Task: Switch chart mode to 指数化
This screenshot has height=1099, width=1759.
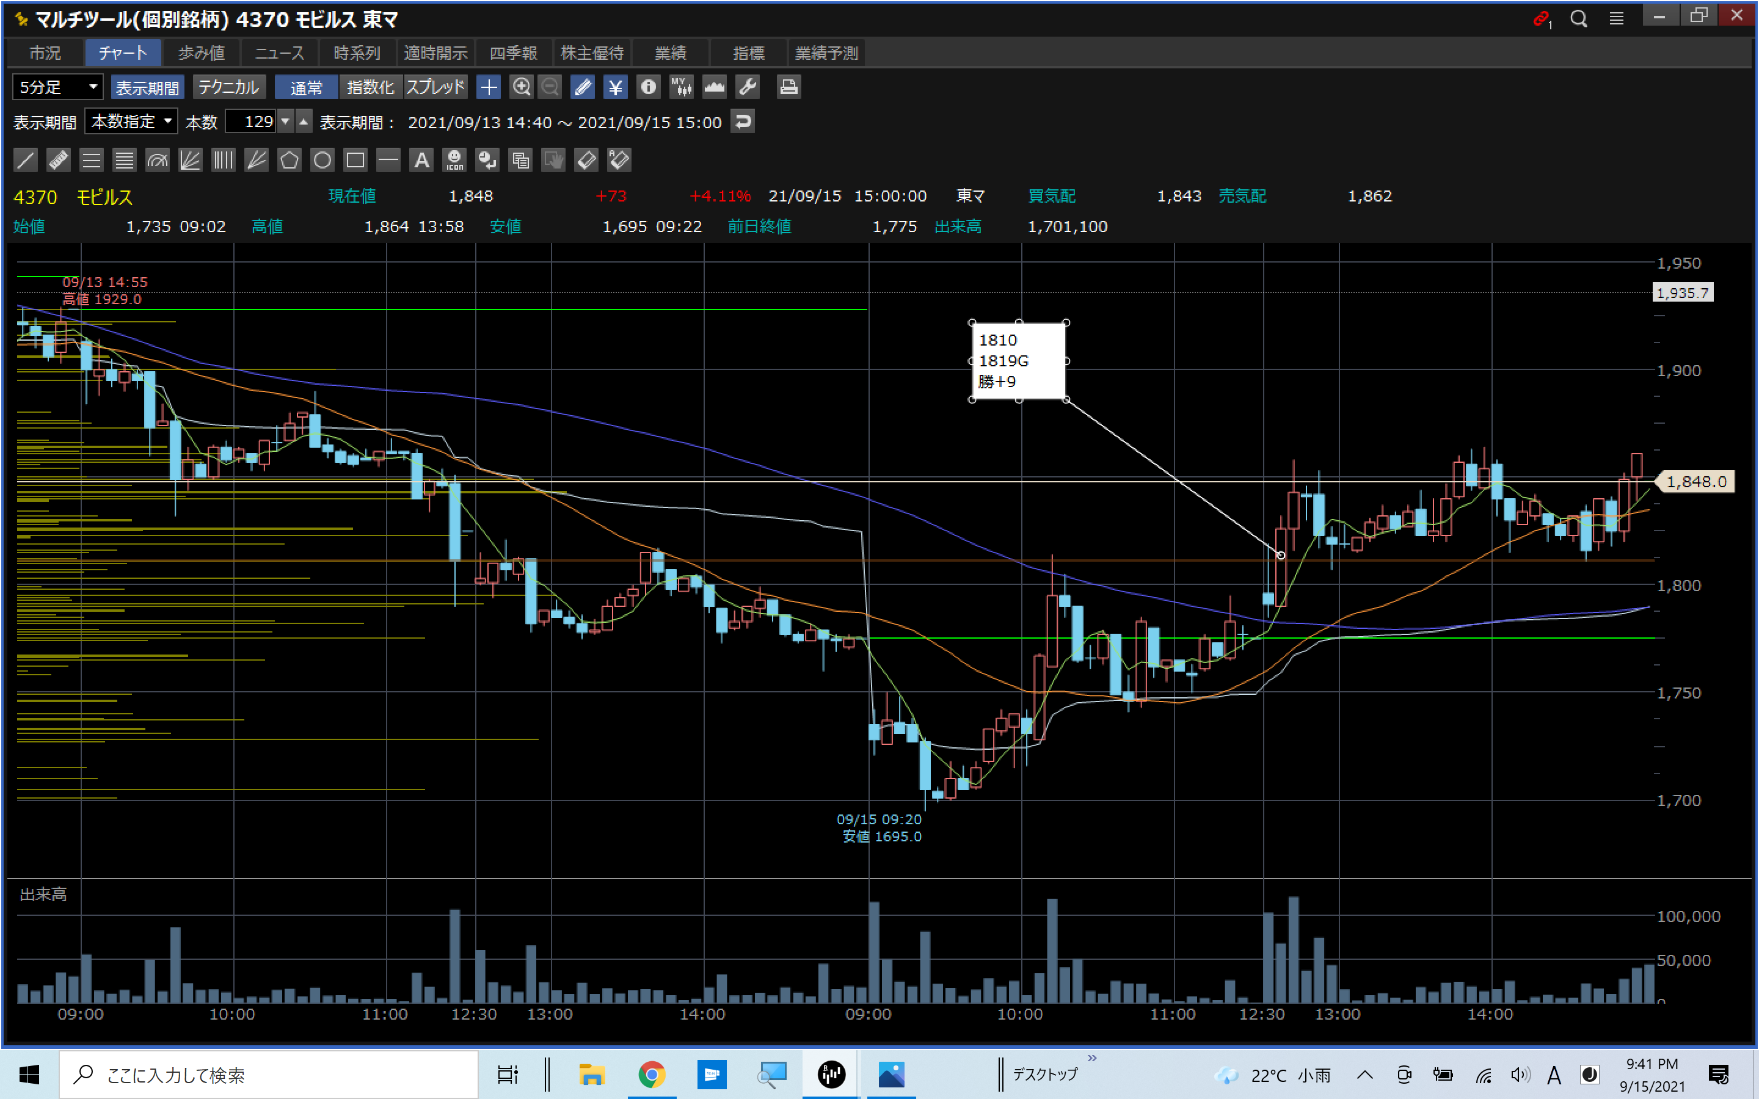Action: (370, 87)
